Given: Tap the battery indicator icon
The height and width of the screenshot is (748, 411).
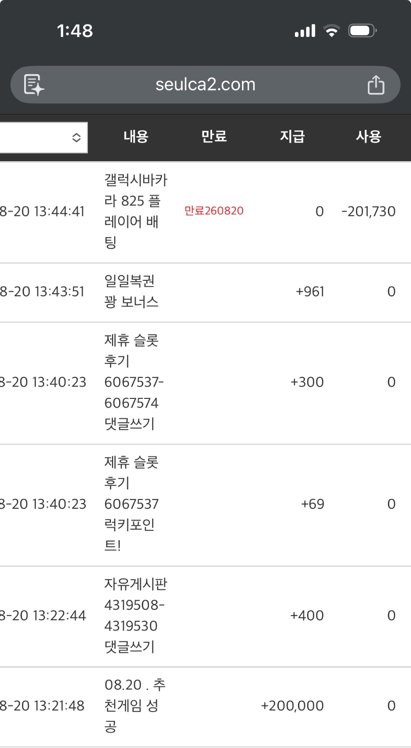Looking at the screenshot, I should click(363, 31).
